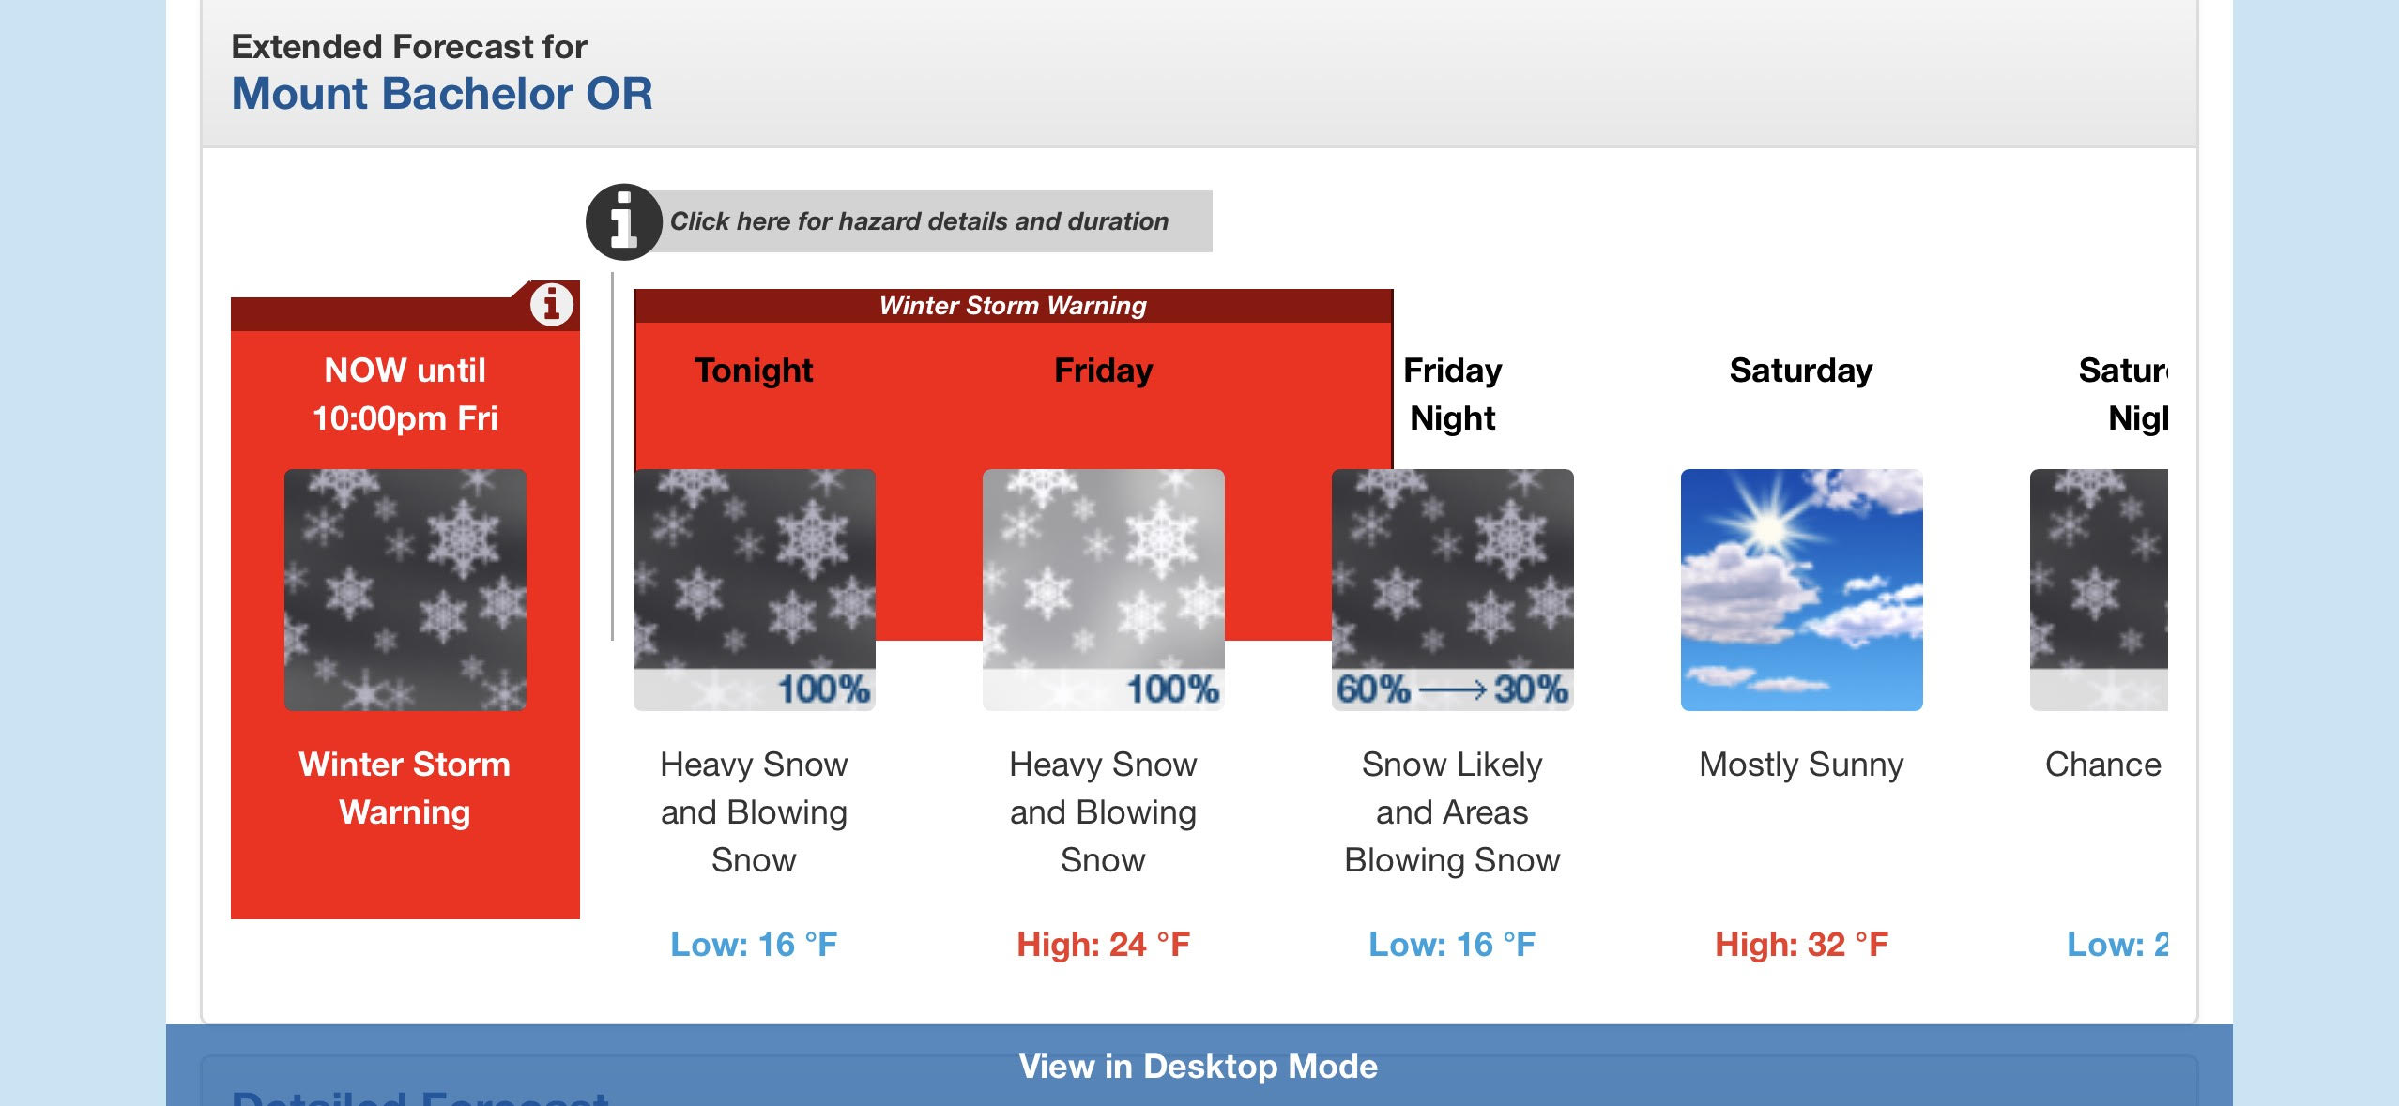Open Tonight heavy snow forecast icon
The width and height of the screenshot is (2399, 1106).
coord(755,589)
